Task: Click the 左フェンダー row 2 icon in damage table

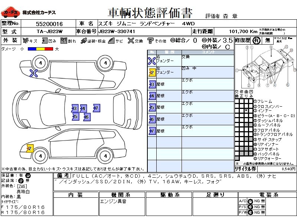Action: [x=152, y=72]
